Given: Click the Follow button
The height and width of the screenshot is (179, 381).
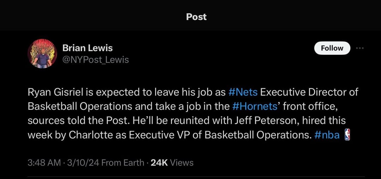Looking at the screenshot, I should 332,48.
